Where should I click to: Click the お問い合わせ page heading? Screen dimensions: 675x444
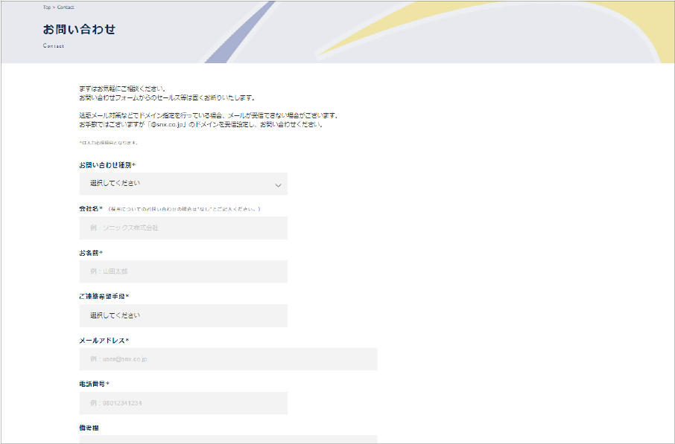point(79,29)
